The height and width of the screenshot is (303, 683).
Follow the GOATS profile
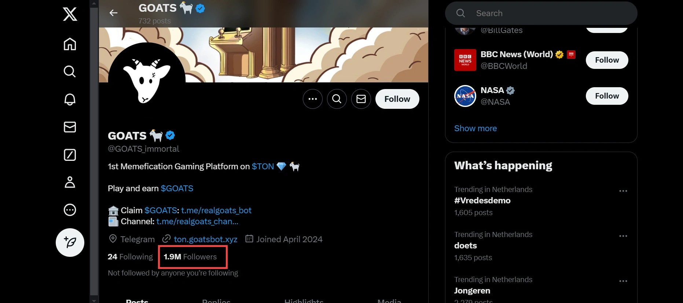tap(397, 99)
